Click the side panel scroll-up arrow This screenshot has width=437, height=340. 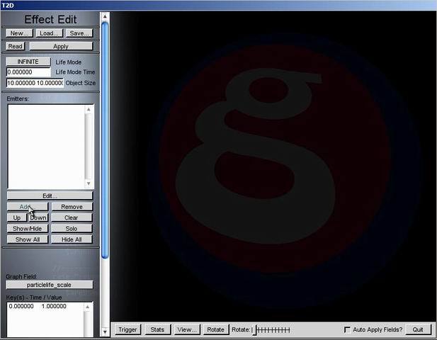tap(105, 17)
